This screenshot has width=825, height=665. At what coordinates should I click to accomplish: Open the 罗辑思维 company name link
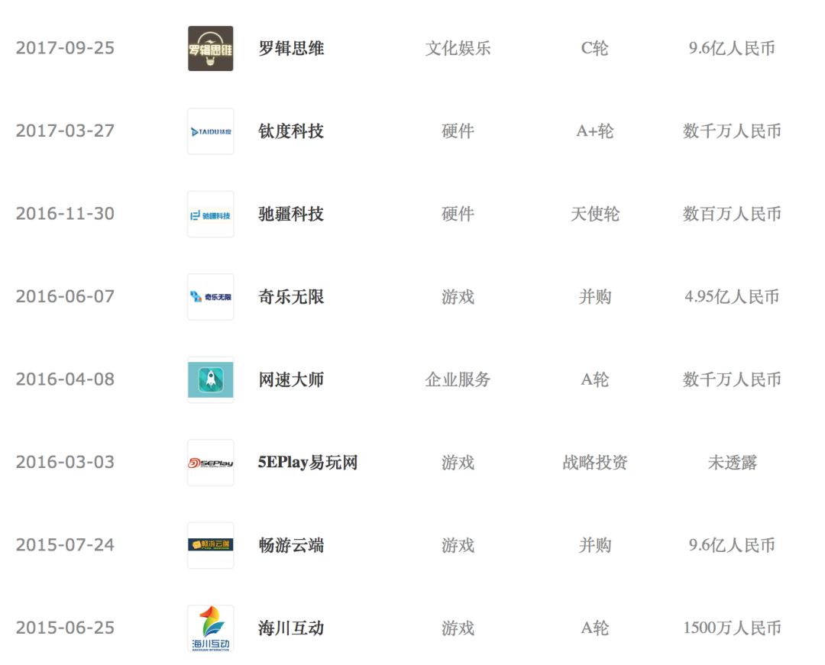pos(291,48)
